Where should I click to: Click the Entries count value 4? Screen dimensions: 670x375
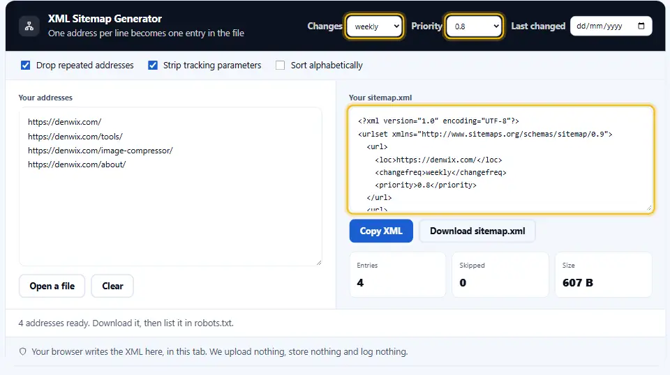pyautogui.click(x=360, y=283)
